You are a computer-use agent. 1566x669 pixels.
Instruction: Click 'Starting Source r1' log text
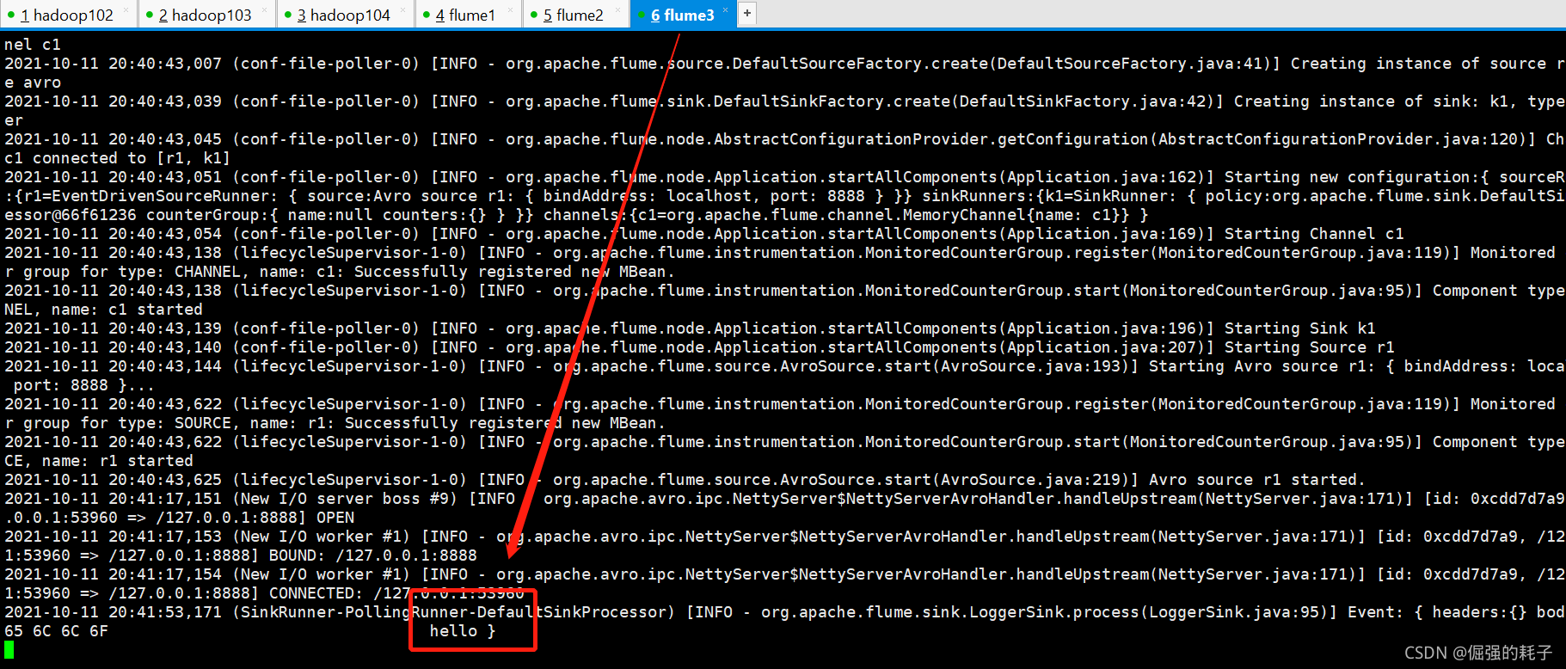point(1309,347)
